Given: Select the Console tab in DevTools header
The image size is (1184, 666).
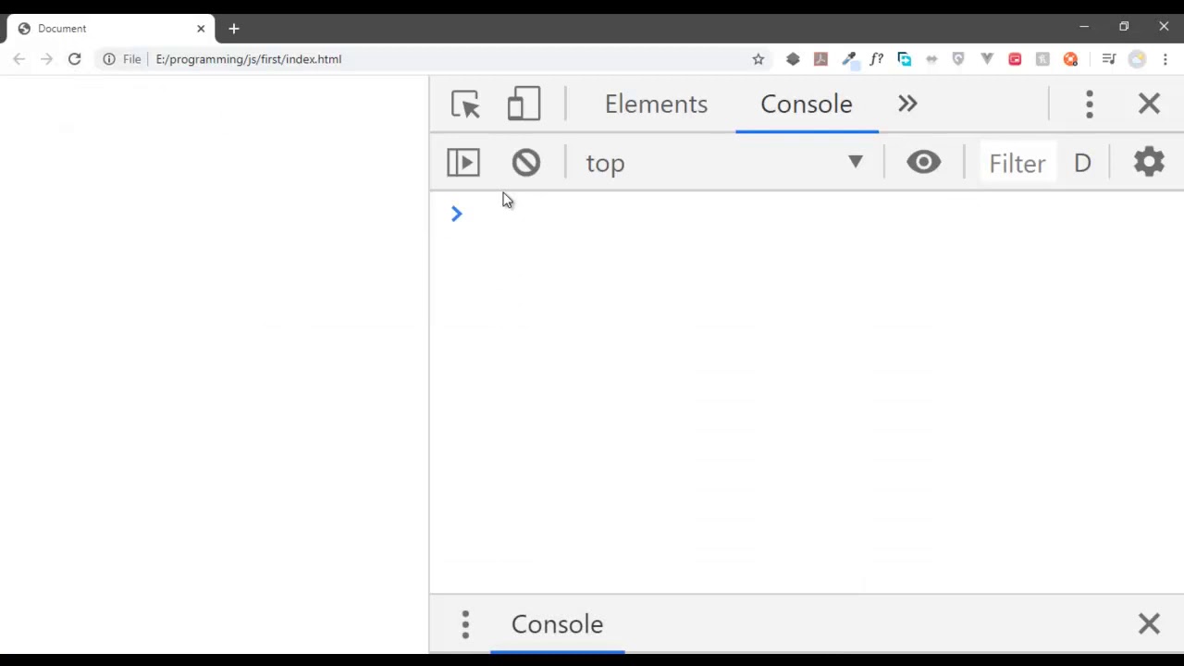Looking at the screenshot, I should (x=807, y=104).
